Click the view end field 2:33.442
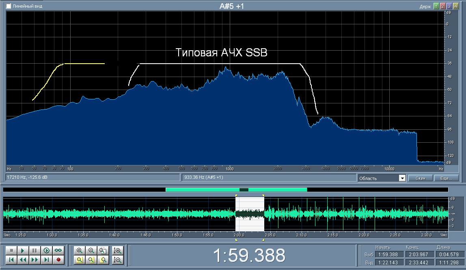This screenshot has height=270, width=466. tap(419, 263)
